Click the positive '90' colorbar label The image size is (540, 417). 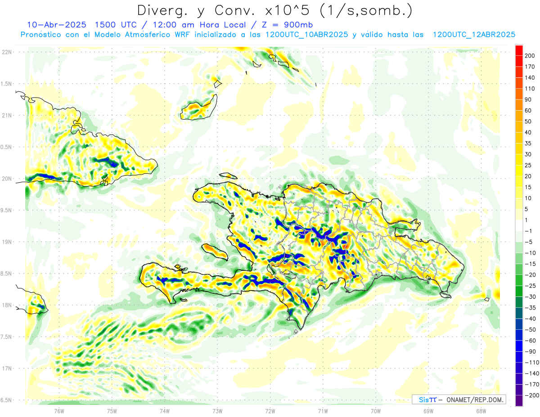click(x=528, y=100)
